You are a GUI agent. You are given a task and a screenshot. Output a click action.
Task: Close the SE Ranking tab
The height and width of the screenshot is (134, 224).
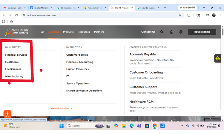click(x=79, y=8)
